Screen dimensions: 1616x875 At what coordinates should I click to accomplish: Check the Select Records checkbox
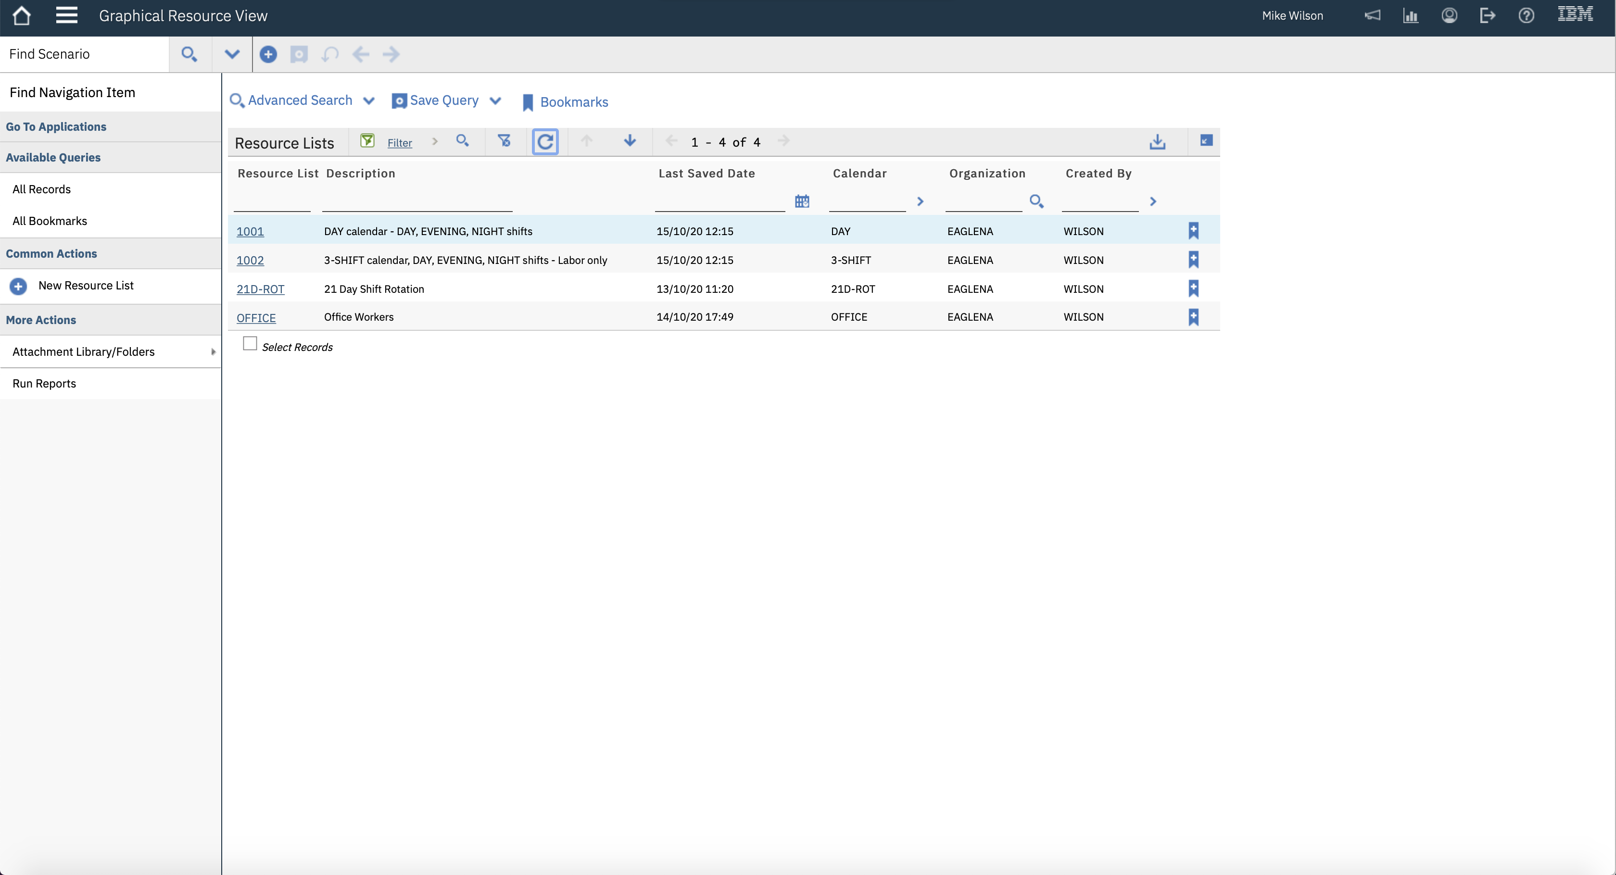250,344
